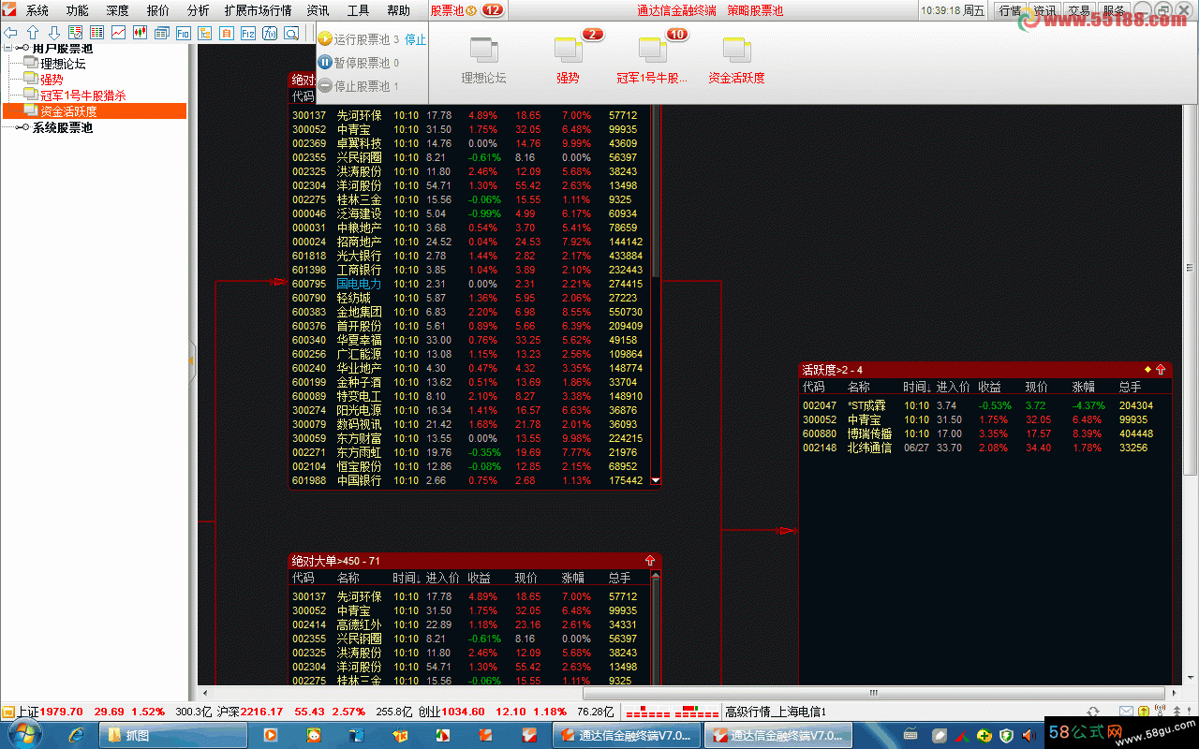Click the horizontal scrollbar at the bottom
This screenshot has width=1199, height=749.
(x=872, y=694)
